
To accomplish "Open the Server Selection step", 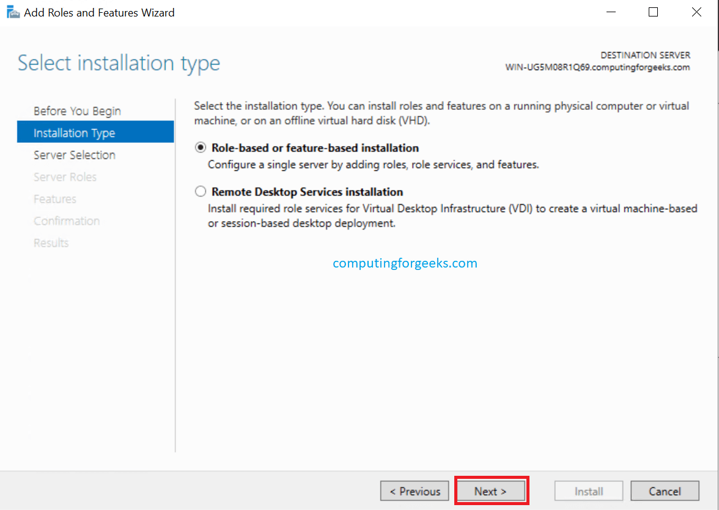I will tap(75, 155).
